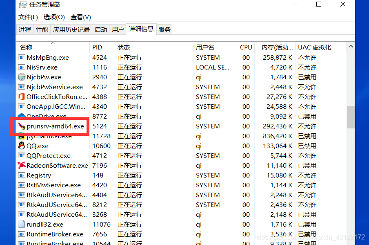The height and width of the screenshot is (245, 369).
Task: Click the NisSrv.exe process icon
Action: [21, 67]
